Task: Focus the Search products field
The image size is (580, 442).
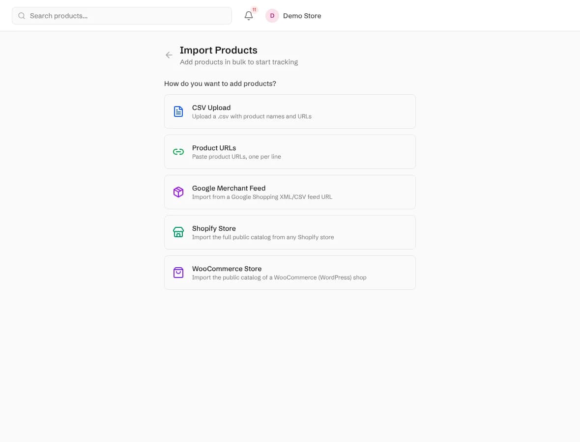Action: [x=122, y=16]
